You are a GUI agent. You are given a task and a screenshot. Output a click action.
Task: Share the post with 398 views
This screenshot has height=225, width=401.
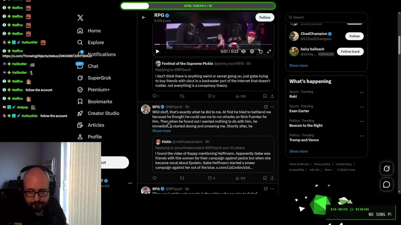272,96
